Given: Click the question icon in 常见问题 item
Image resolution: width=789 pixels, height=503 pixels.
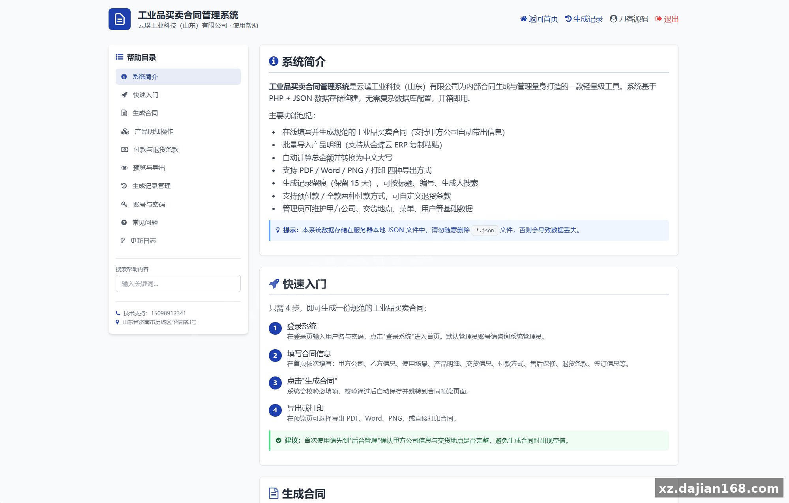Looking at the screenshot, I should 124,223.
